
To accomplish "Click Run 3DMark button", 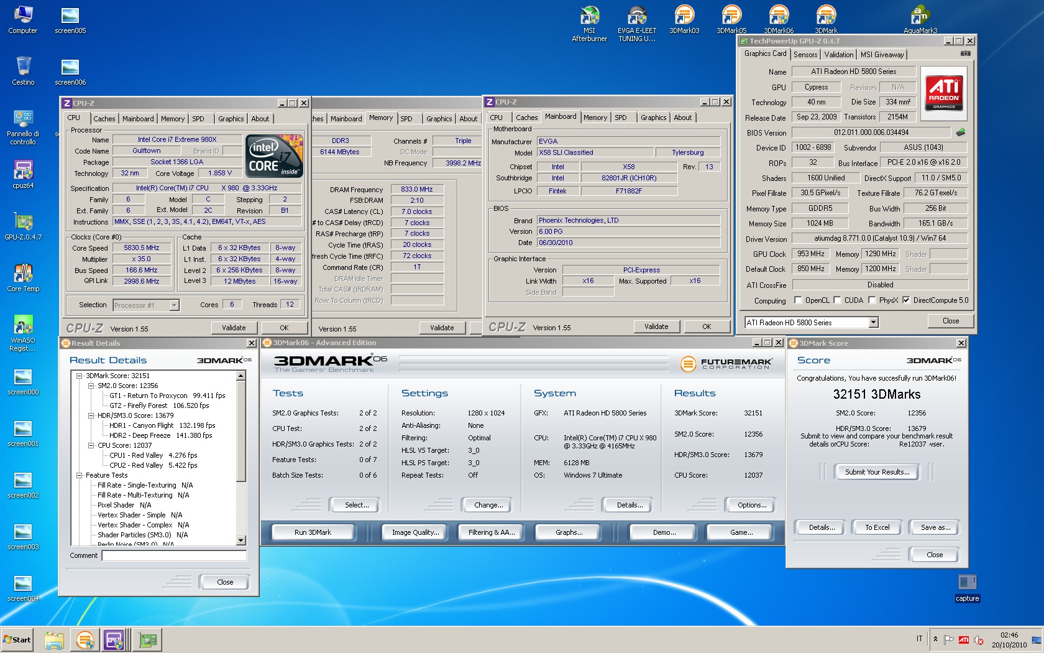I will pyautogui.click(x=313, y=532).
